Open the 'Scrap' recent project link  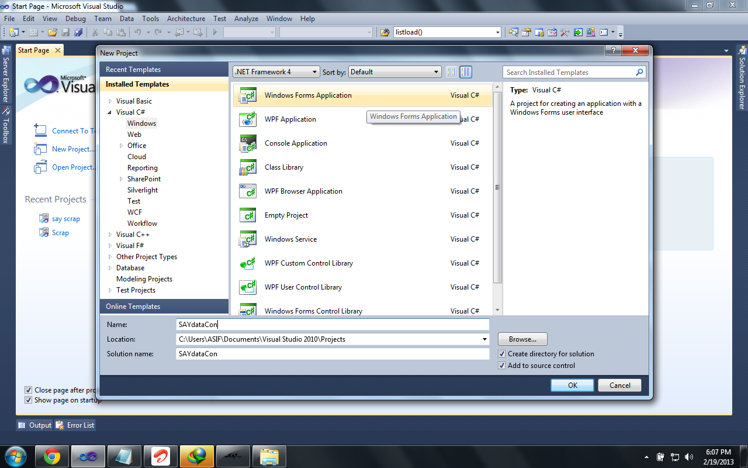60,233
